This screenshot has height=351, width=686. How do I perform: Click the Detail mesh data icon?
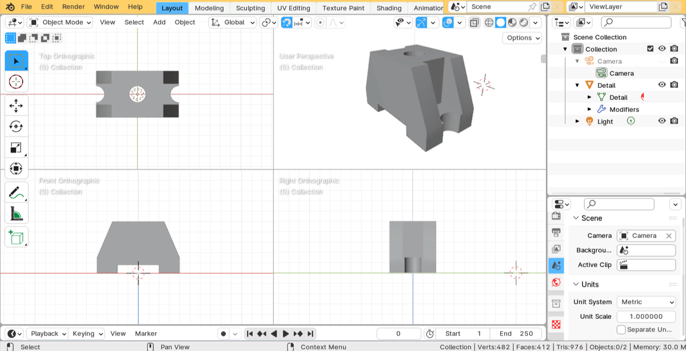[x=601, y=98]
